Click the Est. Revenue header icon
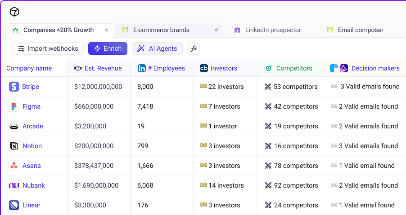406x215 pixels. click(78, 68)
